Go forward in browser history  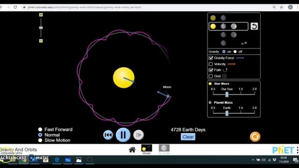(8, 7)
